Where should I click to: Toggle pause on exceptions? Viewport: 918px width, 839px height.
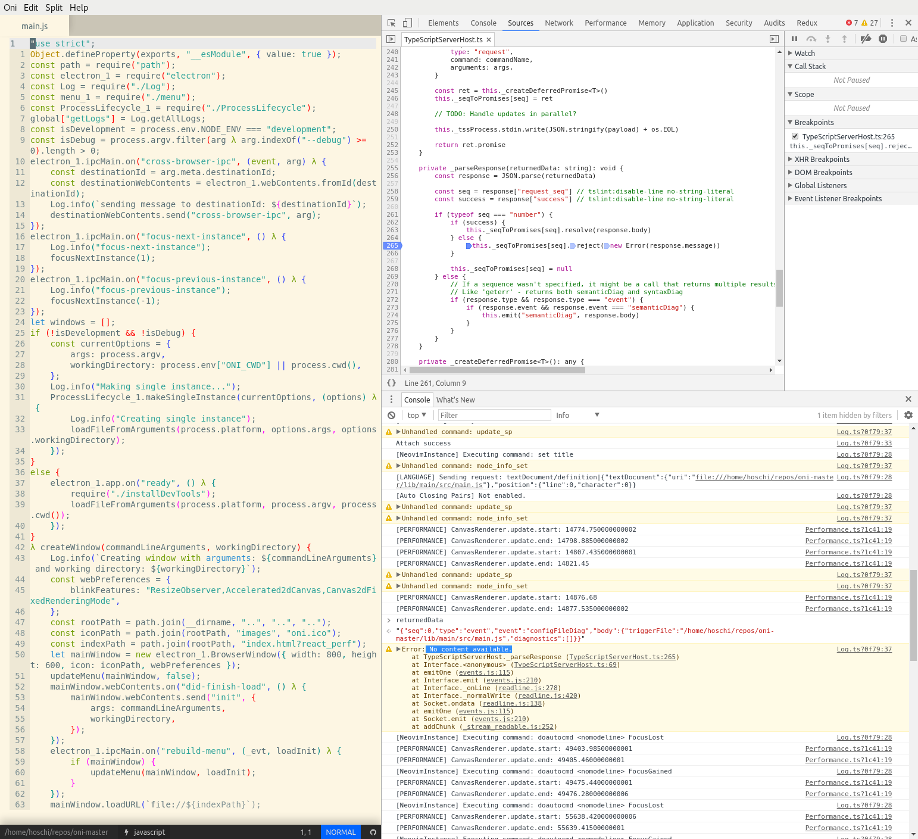pyautogui.click(x=883, y=39)
